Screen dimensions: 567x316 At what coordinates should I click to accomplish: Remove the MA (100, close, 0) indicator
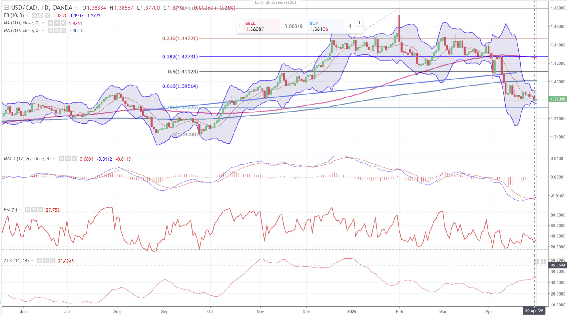[63, 23]
